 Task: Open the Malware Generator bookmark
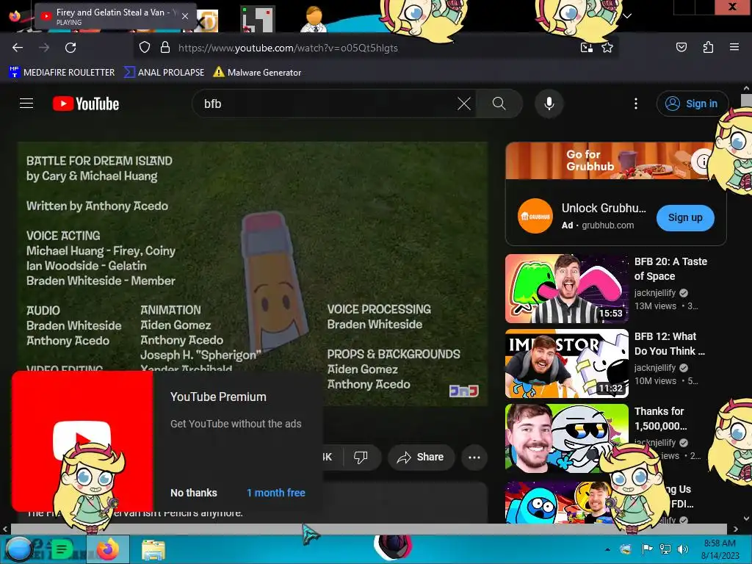[x=258, y=73]
